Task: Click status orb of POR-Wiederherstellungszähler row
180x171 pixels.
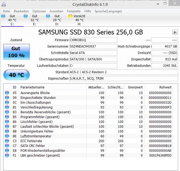Action: click(x=7, y=150)
